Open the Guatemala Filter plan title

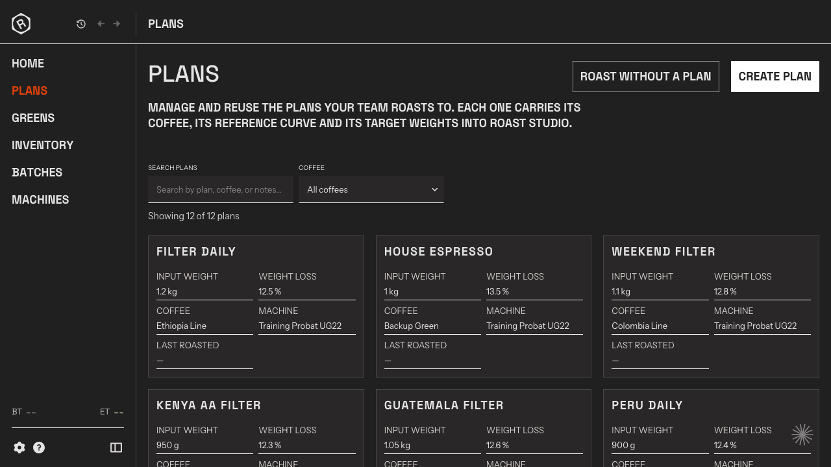click(444, 405)
